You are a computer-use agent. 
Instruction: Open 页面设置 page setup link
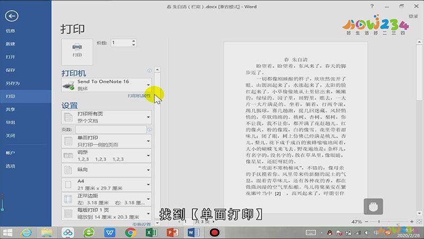tap(142, 224)
